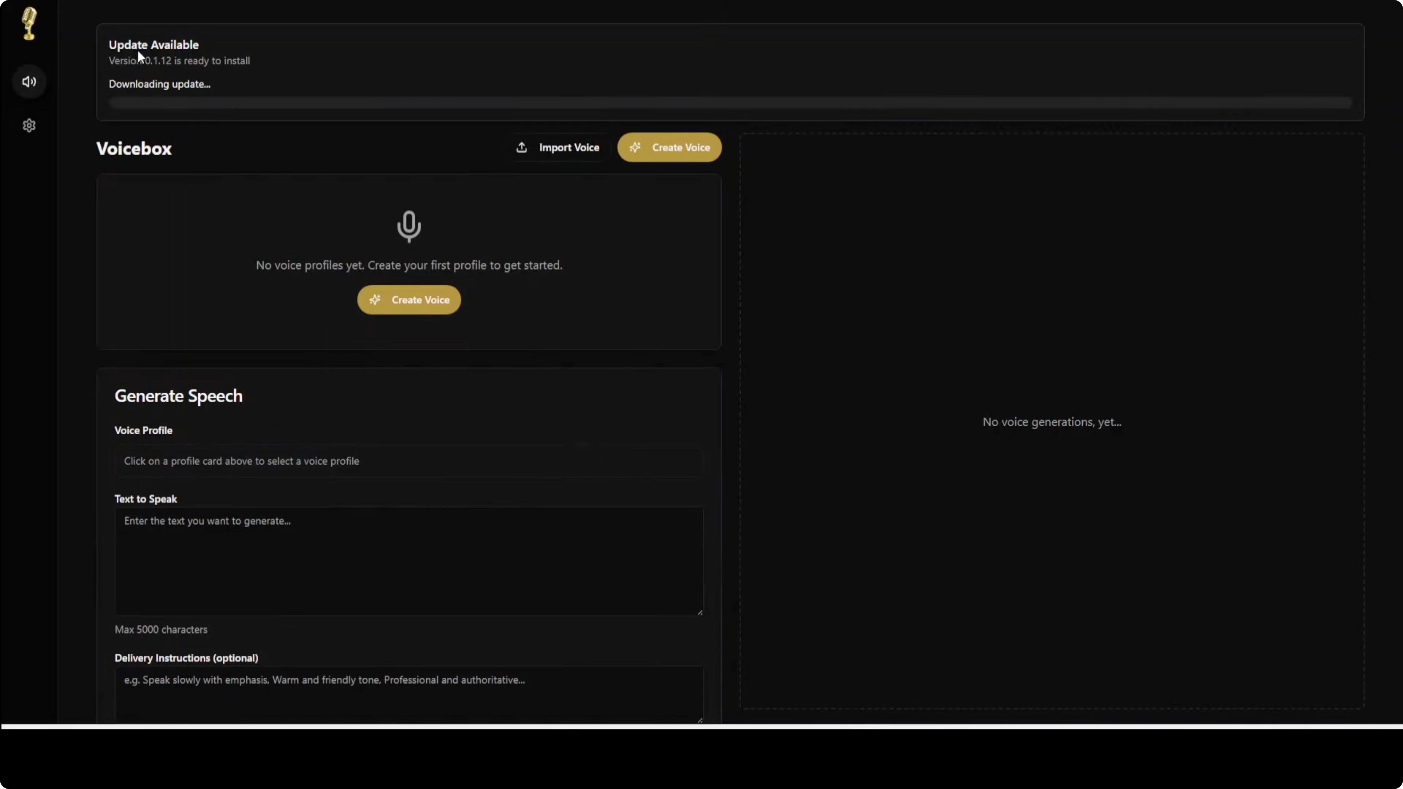Click sparkle icon on center Create Voice

(375, 300)
